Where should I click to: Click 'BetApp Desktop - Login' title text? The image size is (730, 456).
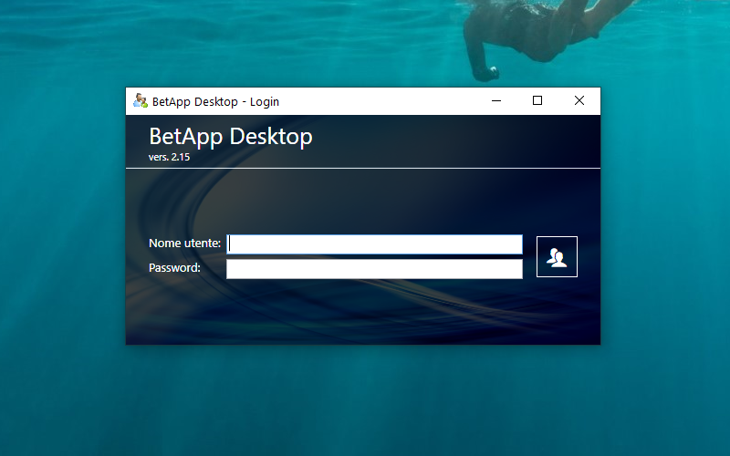coord(215,101)
